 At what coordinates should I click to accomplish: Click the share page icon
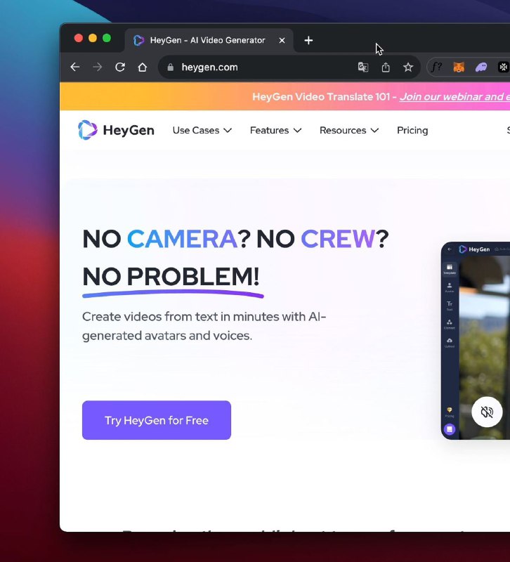point(386,67)
